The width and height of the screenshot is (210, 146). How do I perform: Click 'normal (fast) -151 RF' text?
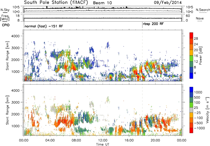pos(44,26)
